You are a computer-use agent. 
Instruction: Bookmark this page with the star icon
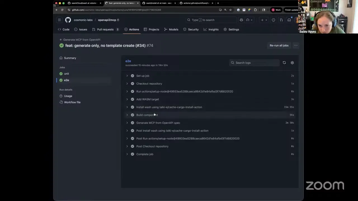230,10
